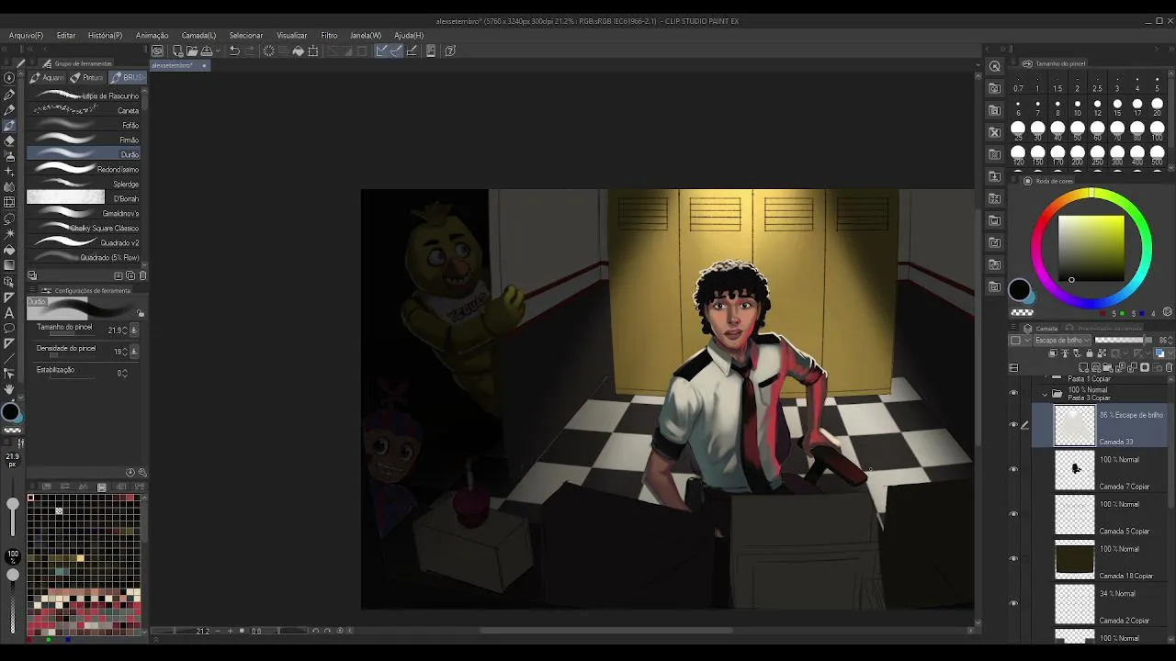Click the New document icon
This screenshot has height=661, width=1176.
click(x=176, y=50)
